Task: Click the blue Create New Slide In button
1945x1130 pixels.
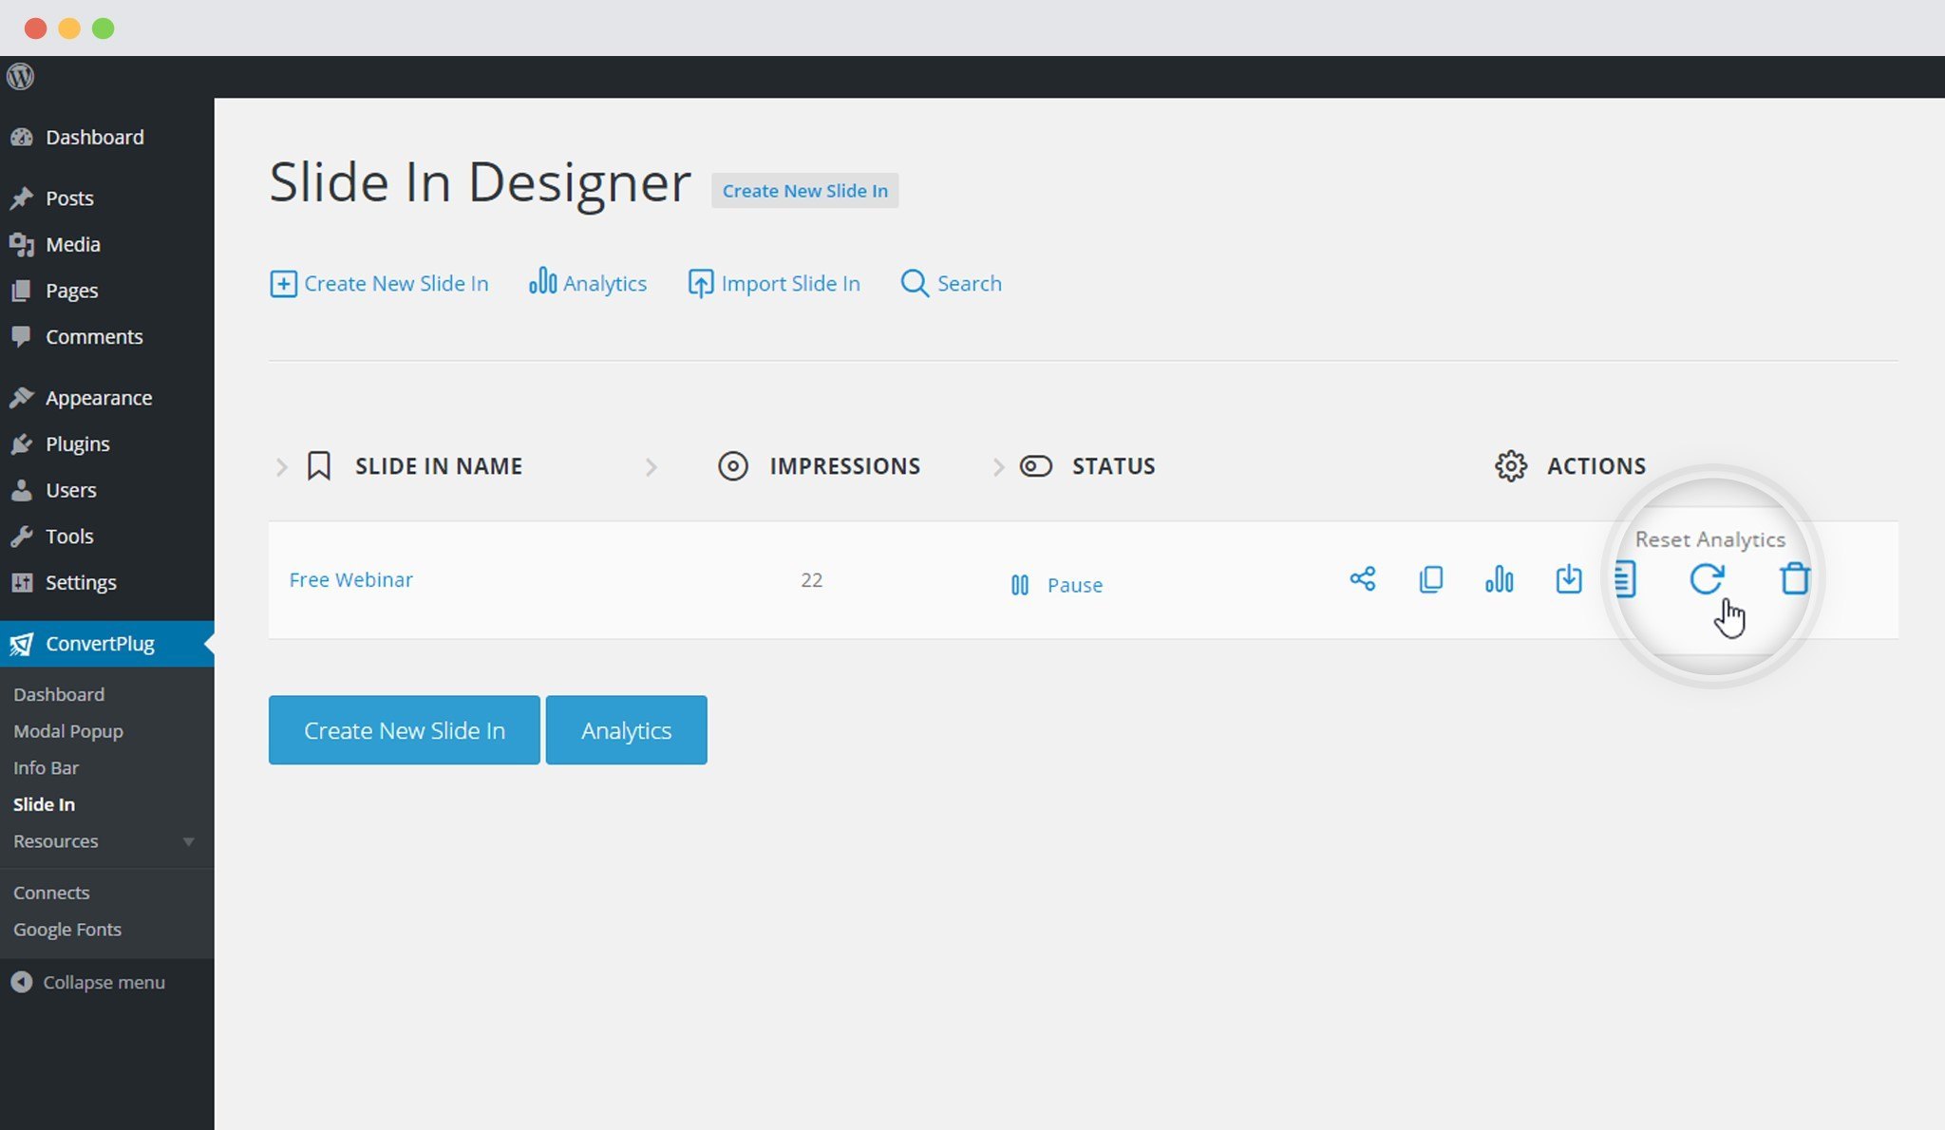Action: point(405,730)
